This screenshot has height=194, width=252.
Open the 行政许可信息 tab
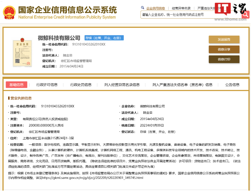[47, 85]
